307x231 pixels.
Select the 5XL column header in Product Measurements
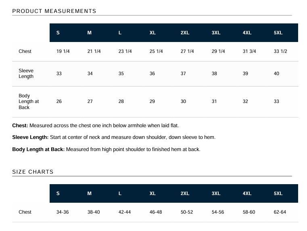coord(278,33)
